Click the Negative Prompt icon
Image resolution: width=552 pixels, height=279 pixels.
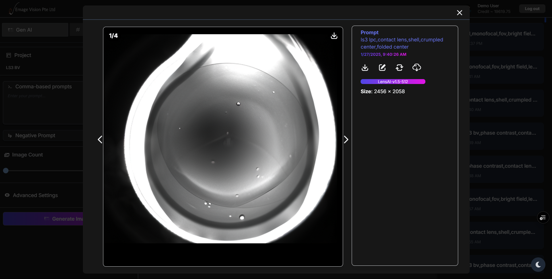[10, 135]
